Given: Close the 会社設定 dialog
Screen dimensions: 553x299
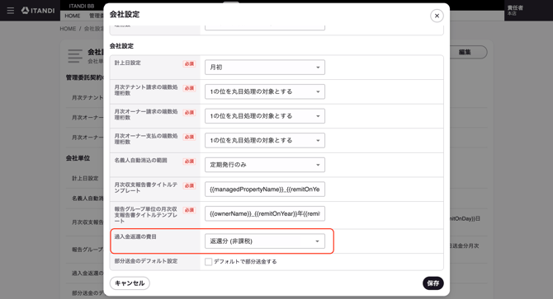Looking at the screenshot, I should [437, 16].
